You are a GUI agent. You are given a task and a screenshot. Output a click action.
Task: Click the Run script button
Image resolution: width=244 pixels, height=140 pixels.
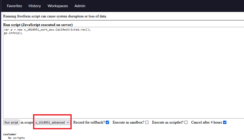11,123
